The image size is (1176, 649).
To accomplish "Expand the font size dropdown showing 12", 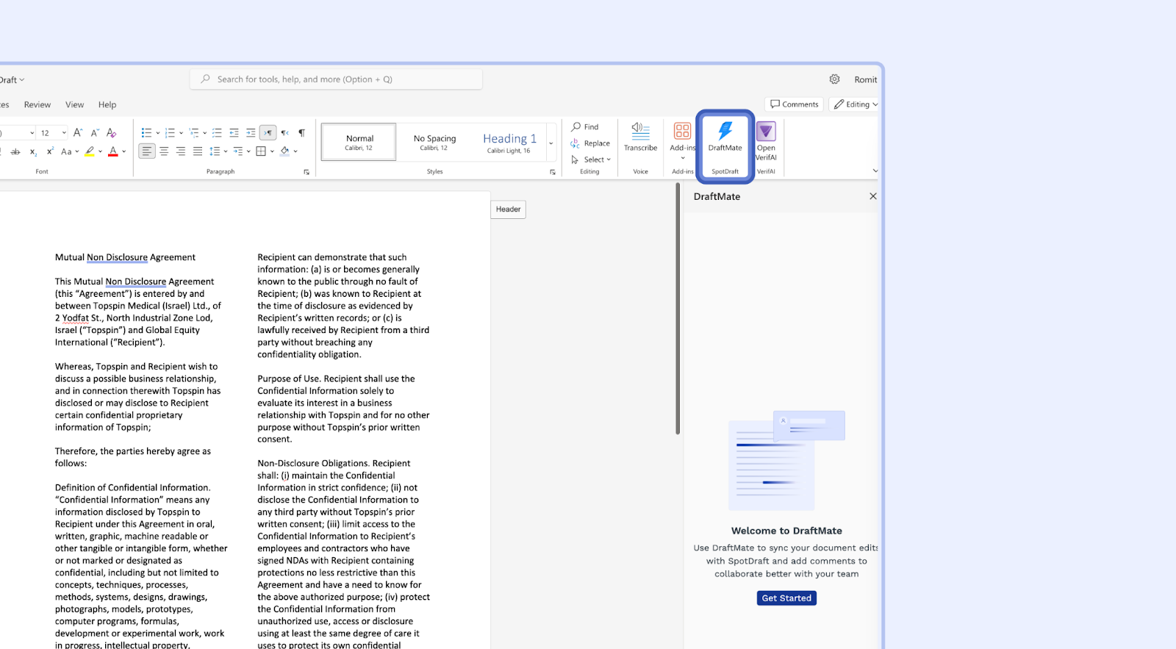I will (x=64, y=133).
